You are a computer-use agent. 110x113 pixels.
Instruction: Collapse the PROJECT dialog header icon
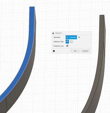pos(53,33)
